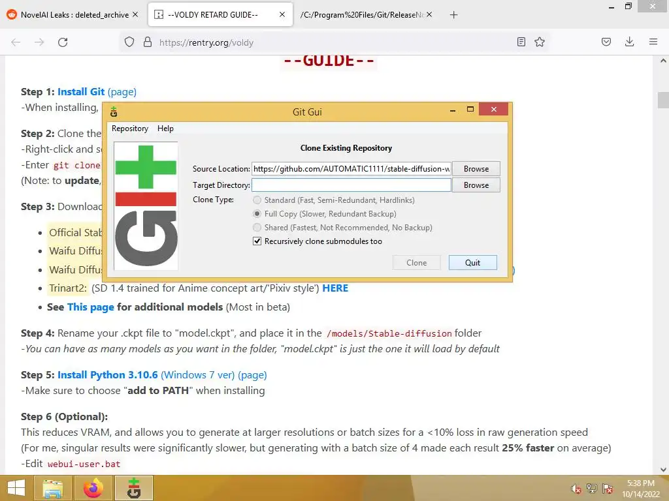This screenshot has width=669, height=501.
Task: Click the page scrollbar down arrow
Action: [x=663, y=470]
